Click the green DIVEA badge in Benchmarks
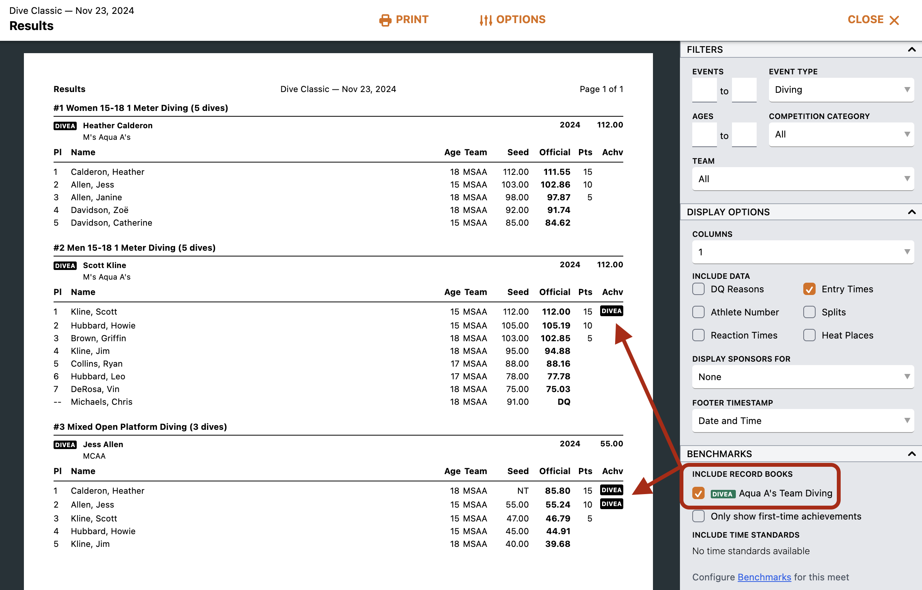Image resolution: width=922 pixels, height=590 pixels. 723,494
